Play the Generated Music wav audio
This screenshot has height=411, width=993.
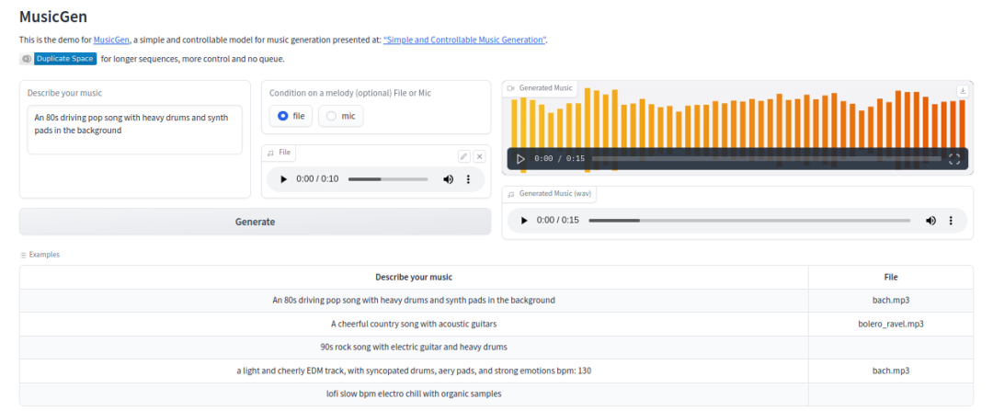click(524, 221)
